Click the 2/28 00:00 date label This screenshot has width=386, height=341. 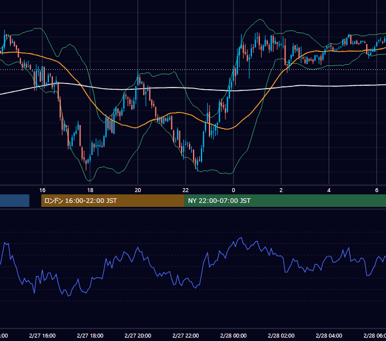click(x=233, y=335)
